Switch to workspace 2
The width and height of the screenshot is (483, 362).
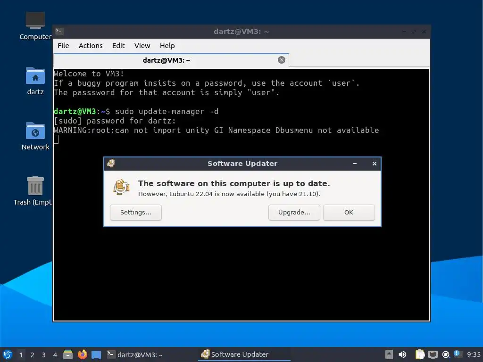[x=33, y=355]
